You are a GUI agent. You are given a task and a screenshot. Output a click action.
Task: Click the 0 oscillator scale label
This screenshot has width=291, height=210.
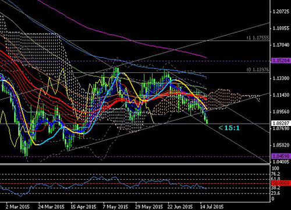click(273, 199)
